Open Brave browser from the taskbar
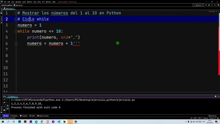This screenshot has width=220, height=124. pyautogui.click(x=47, y=122)
